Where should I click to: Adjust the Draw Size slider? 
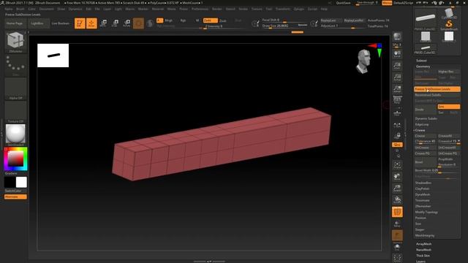point(284,26)
